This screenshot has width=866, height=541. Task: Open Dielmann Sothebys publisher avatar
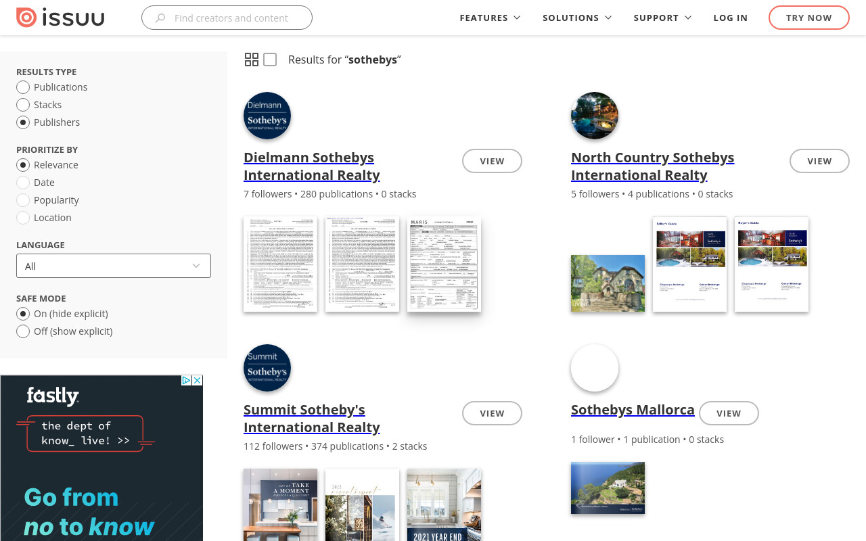(x=267, y=116)
